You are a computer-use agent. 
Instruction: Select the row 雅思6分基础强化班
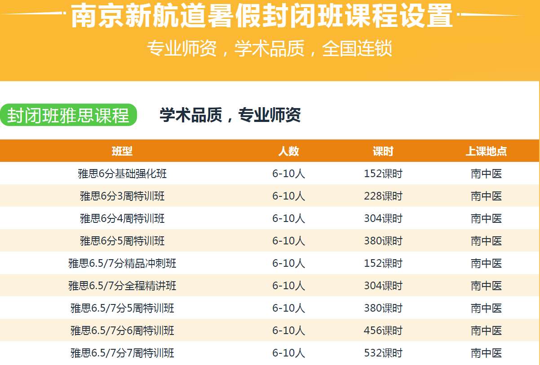point(270,174)
